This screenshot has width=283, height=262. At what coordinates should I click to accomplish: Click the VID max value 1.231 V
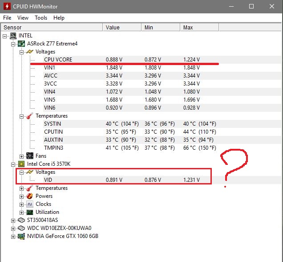191,180
